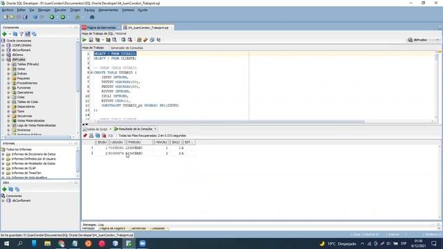Open the Zoom app on the taskbar
This screenshot has height=249, width=443.
[x=143, y=243]
